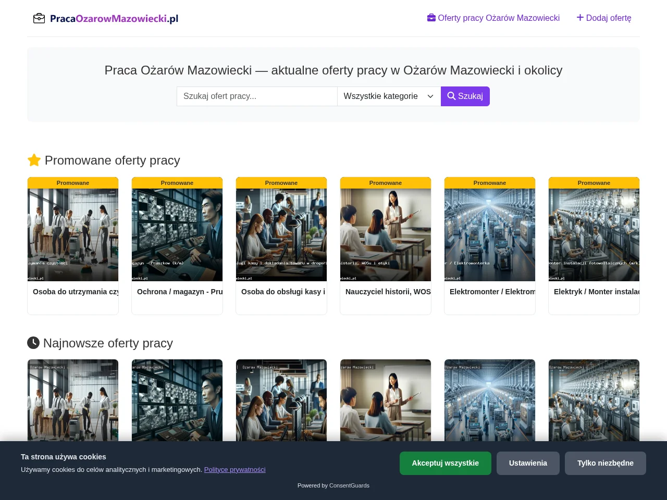Click the Szukaj search button

[465, 96]
